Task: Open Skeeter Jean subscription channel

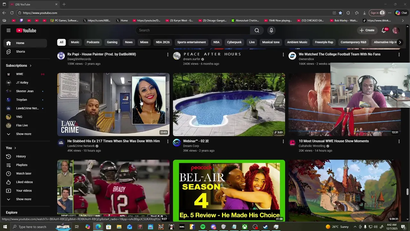Action: (x=25, y=91)
